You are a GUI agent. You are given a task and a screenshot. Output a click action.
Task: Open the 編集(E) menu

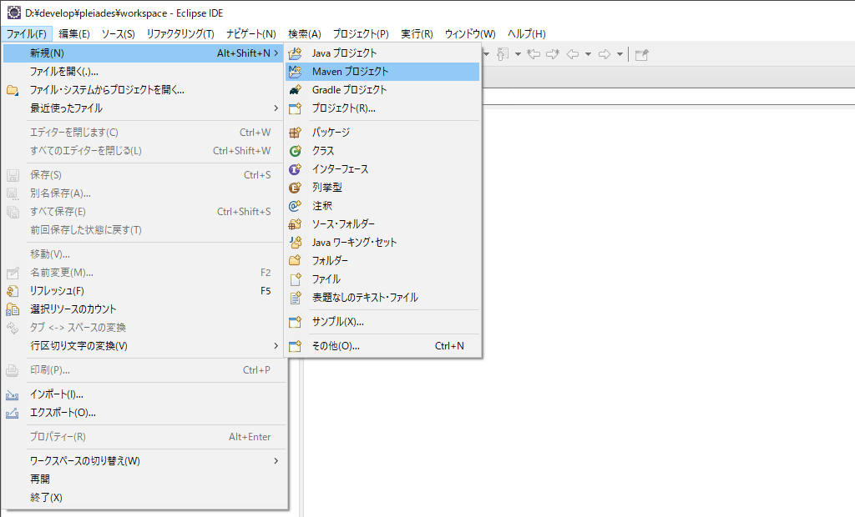pos(74,34)
